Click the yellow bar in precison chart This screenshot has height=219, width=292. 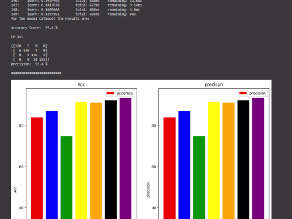coord(214,161)
